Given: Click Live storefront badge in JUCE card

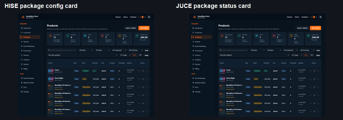Looking at the screenshot, I should coord(266,71).
